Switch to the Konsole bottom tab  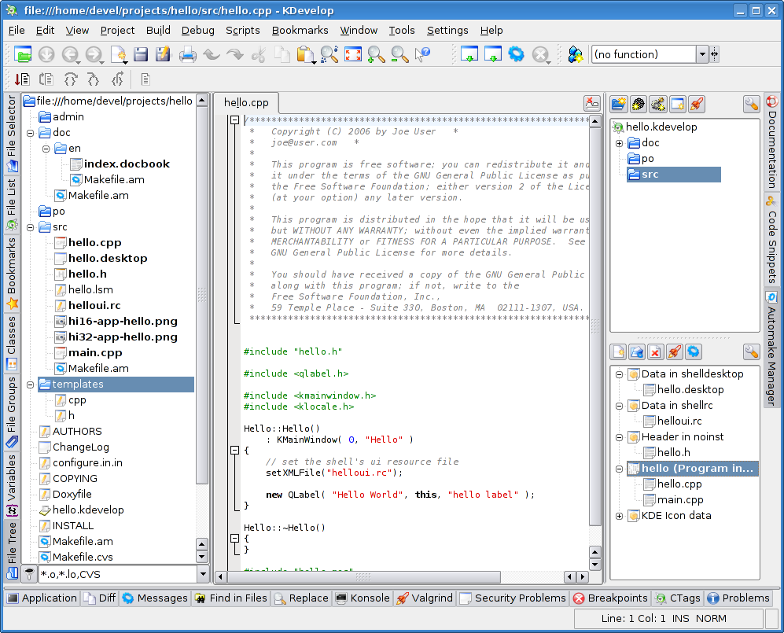(363, 598)
